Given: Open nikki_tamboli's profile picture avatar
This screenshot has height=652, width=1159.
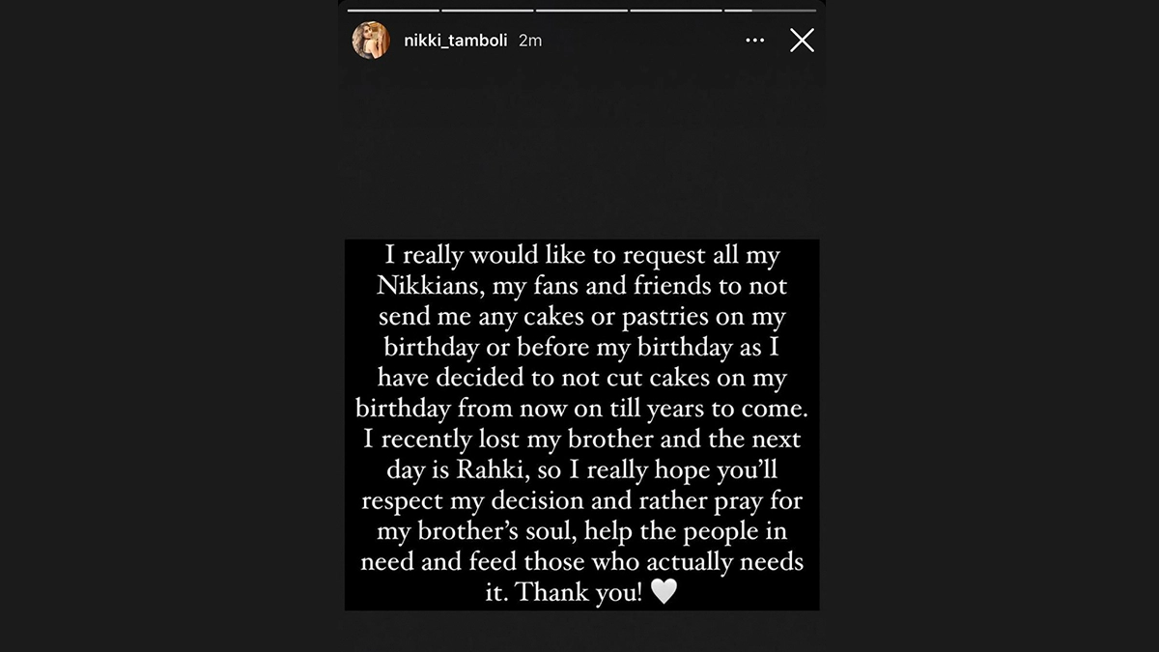Looking at the screenshot, I should [x=371, y=41].
